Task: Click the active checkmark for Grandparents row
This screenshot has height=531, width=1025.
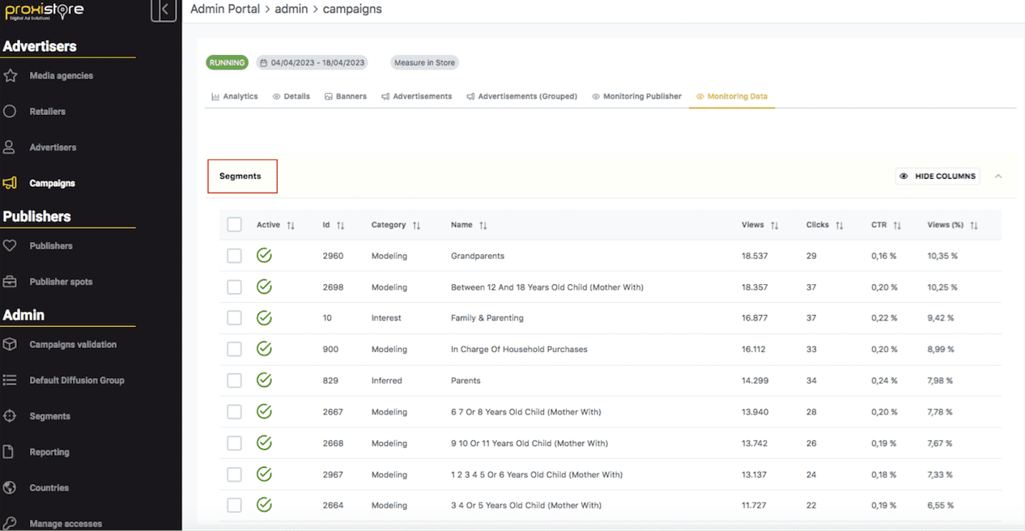Action: point(264,256)
